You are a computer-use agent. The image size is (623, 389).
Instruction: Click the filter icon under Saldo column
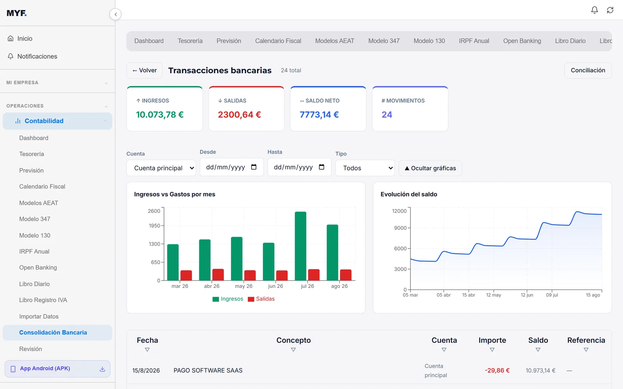click(x=538, y=350)
